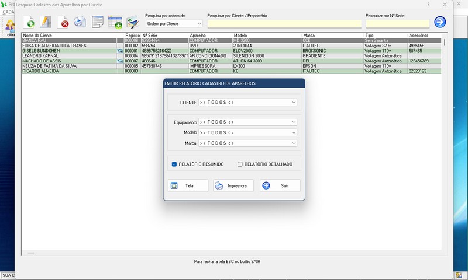Click the photo icon in MACHADO DE ASSIS row
This screenshot has height=280, width=468.
(120, 61)
